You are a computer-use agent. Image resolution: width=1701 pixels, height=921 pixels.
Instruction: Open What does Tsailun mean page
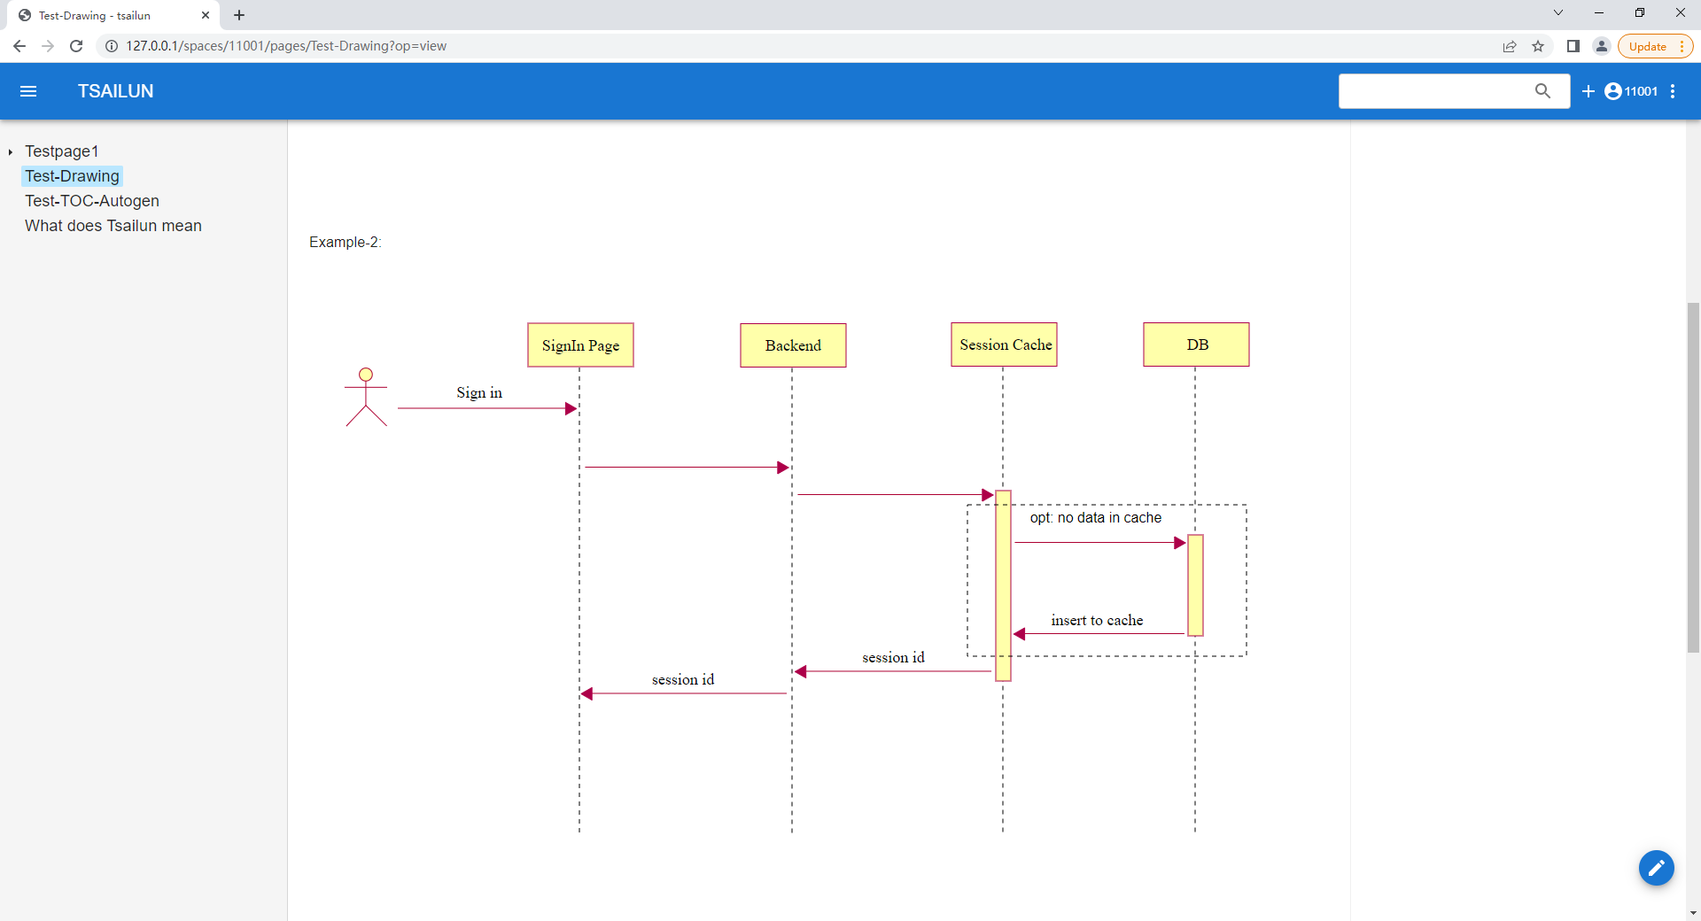pyautogui.click(x=113, y=226)
